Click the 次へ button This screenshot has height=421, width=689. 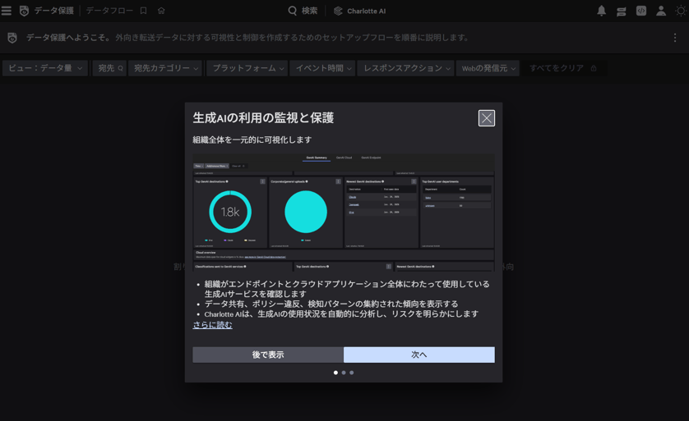click(x=419, y=355)
